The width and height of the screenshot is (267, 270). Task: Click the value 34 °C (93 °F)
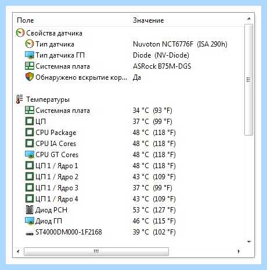pos(152,111)
